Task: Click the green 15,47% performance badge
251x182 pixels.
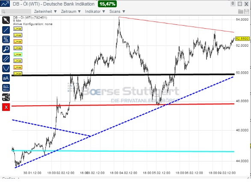Action: point(107,4)
